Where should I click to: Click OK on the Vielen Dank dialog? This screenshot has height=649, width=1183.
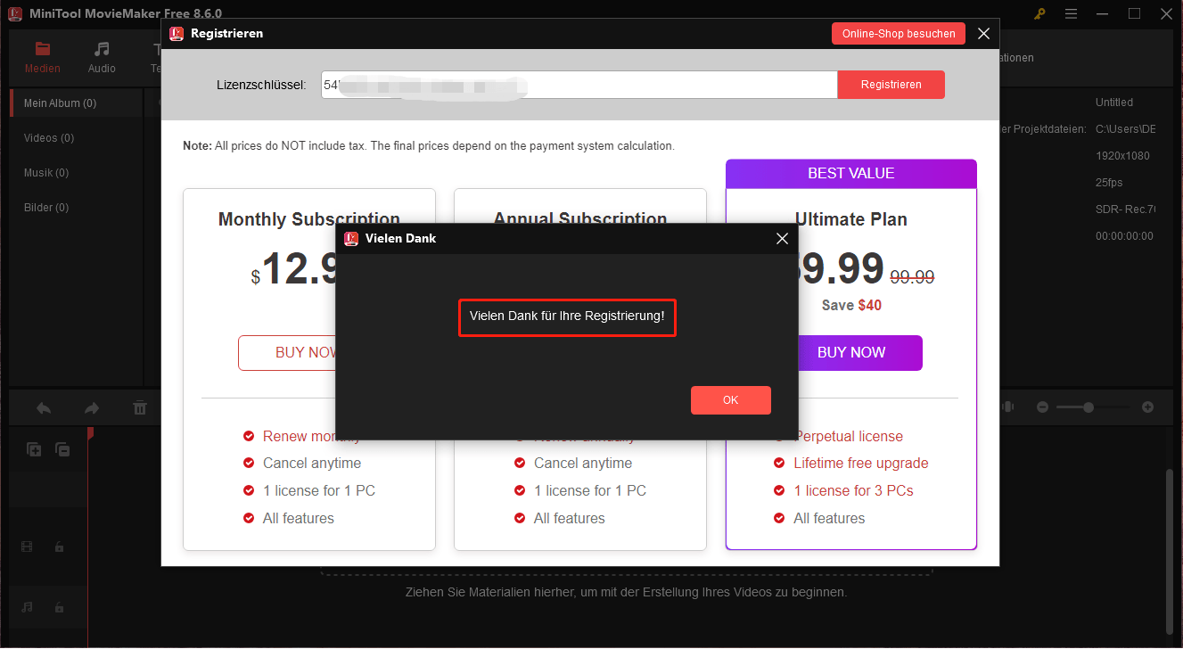tap(730, 399)
